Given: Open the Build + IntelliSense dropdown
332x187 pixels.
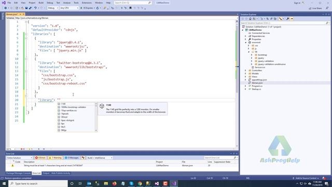Looking at the screenshot, I should point(100,158).
